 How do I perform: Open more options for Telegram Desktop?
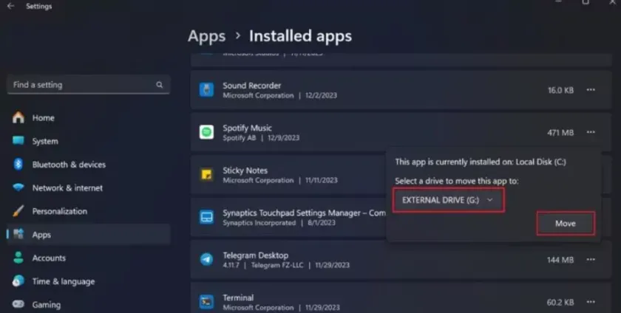tap(591, 260)
